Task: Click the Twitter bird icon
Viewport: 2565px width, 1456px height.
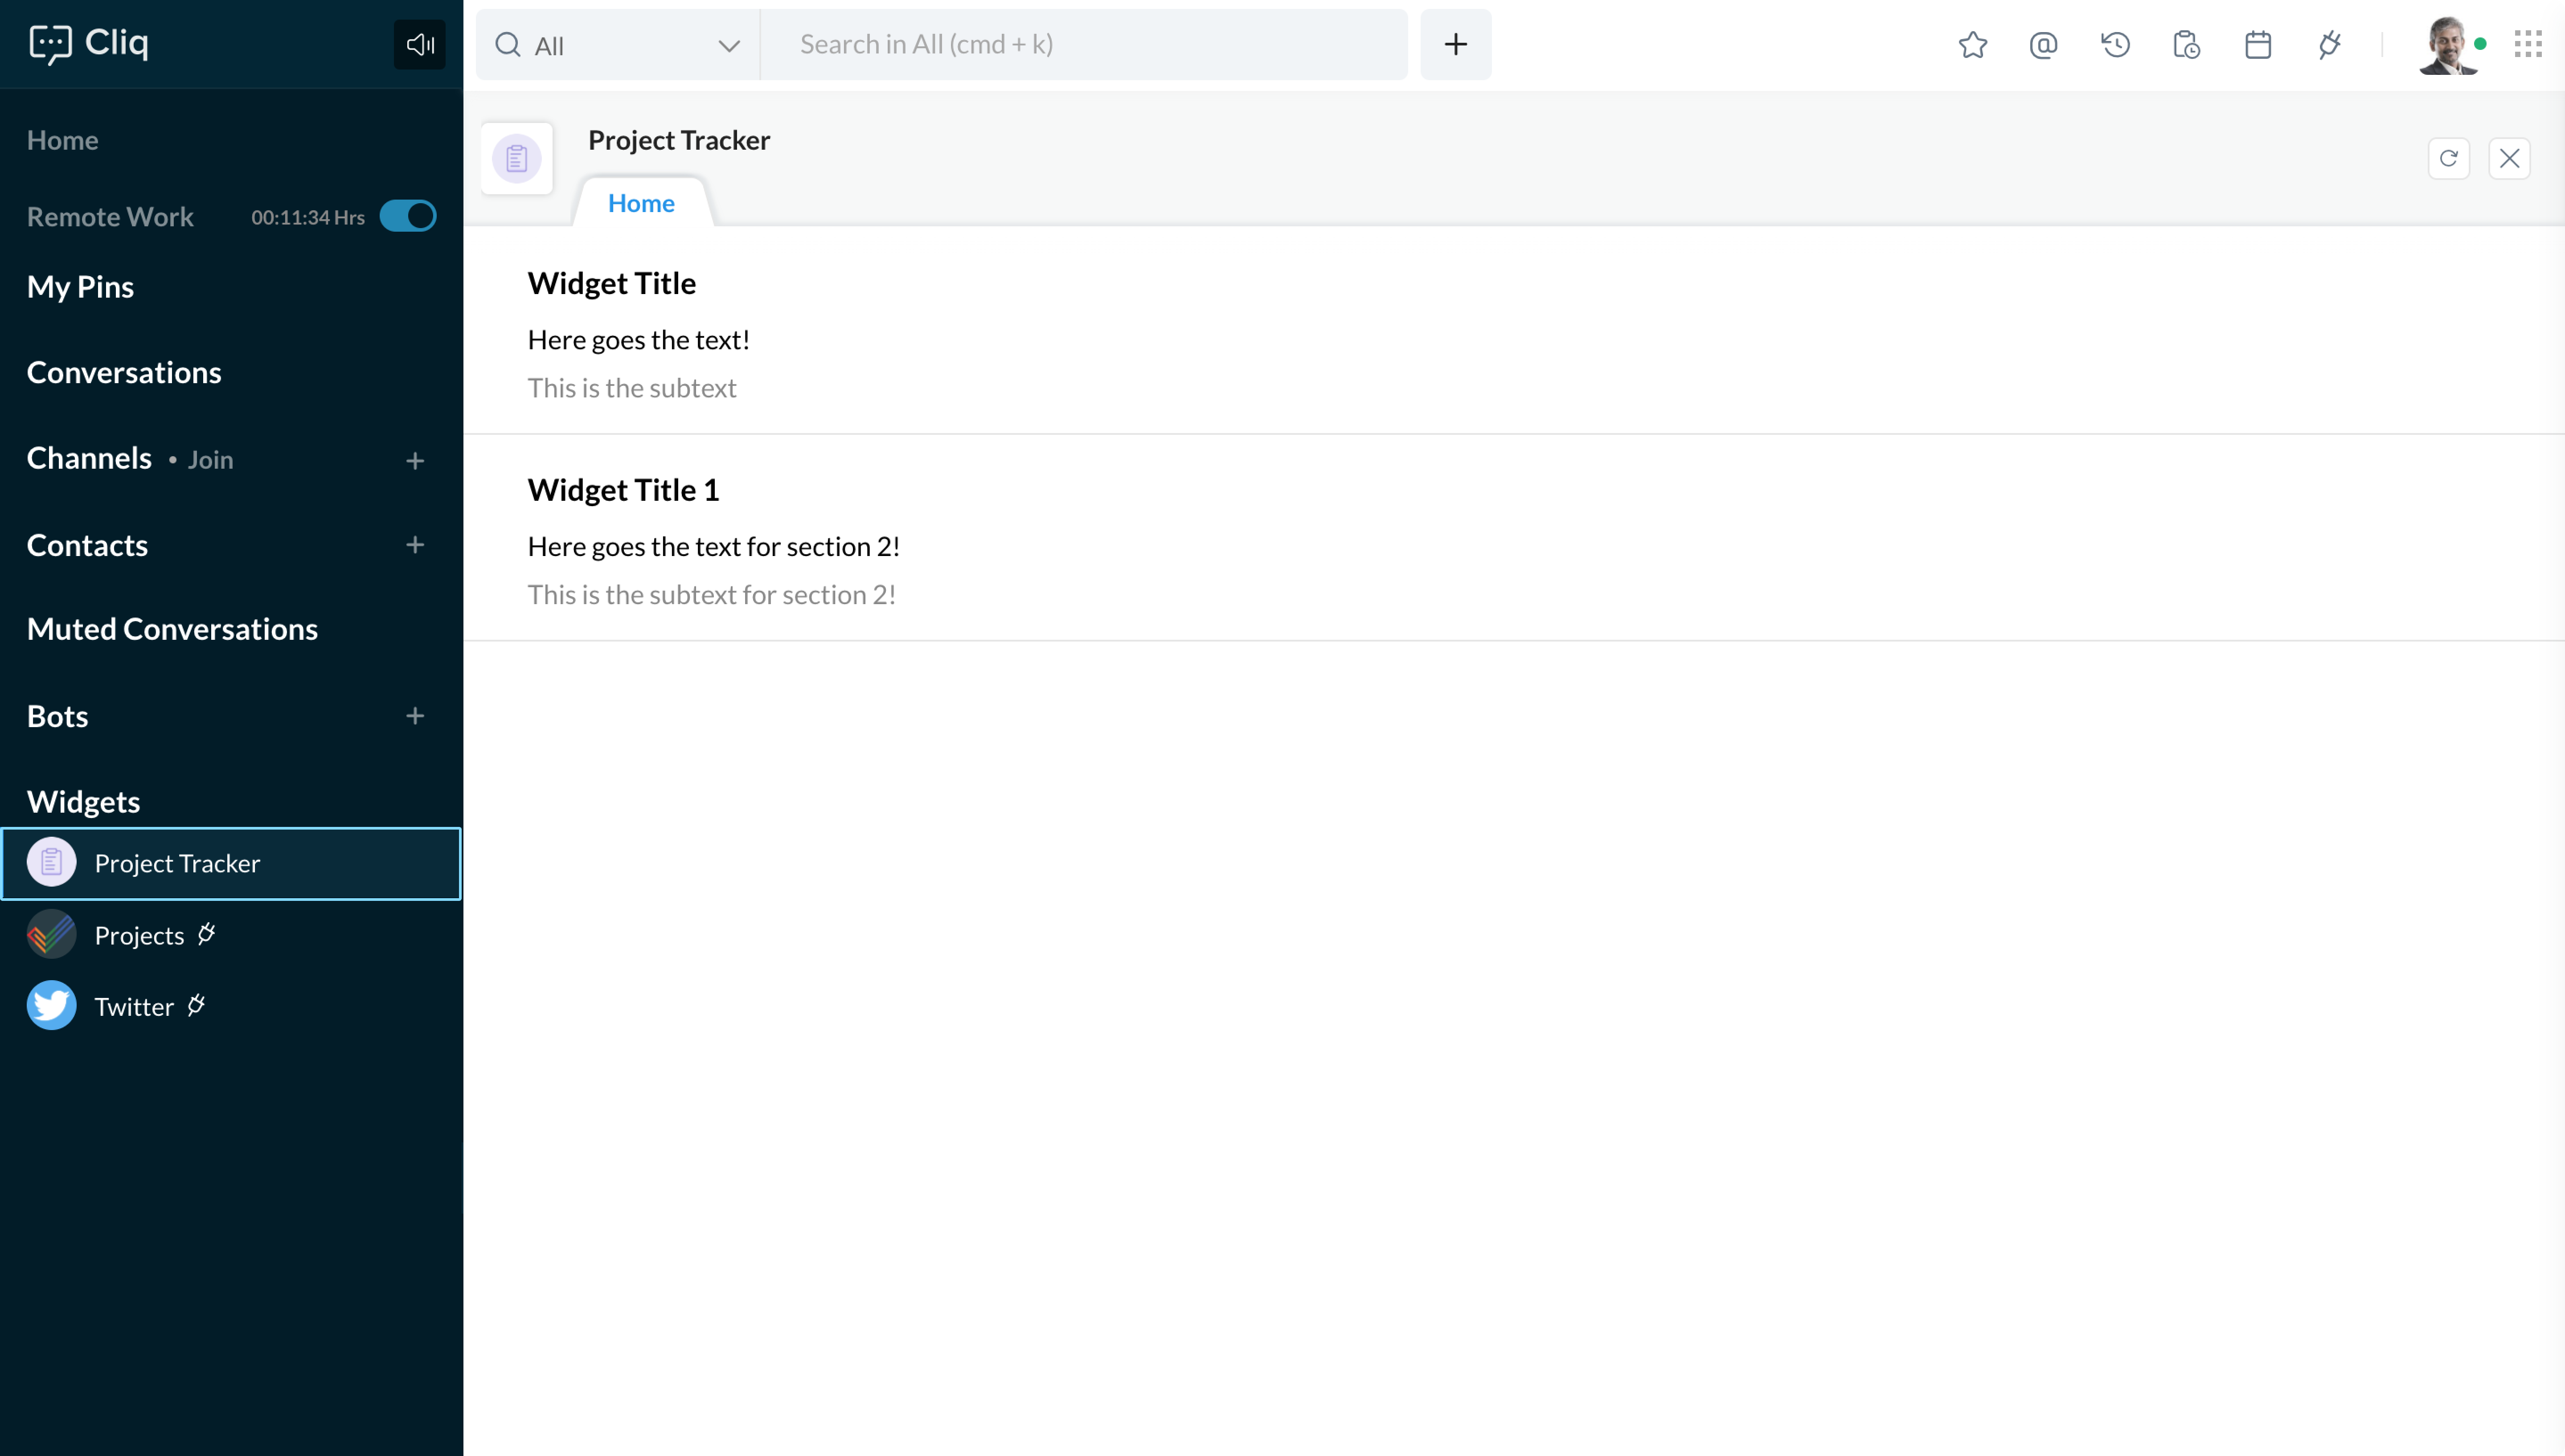Action: [51, 1005]
